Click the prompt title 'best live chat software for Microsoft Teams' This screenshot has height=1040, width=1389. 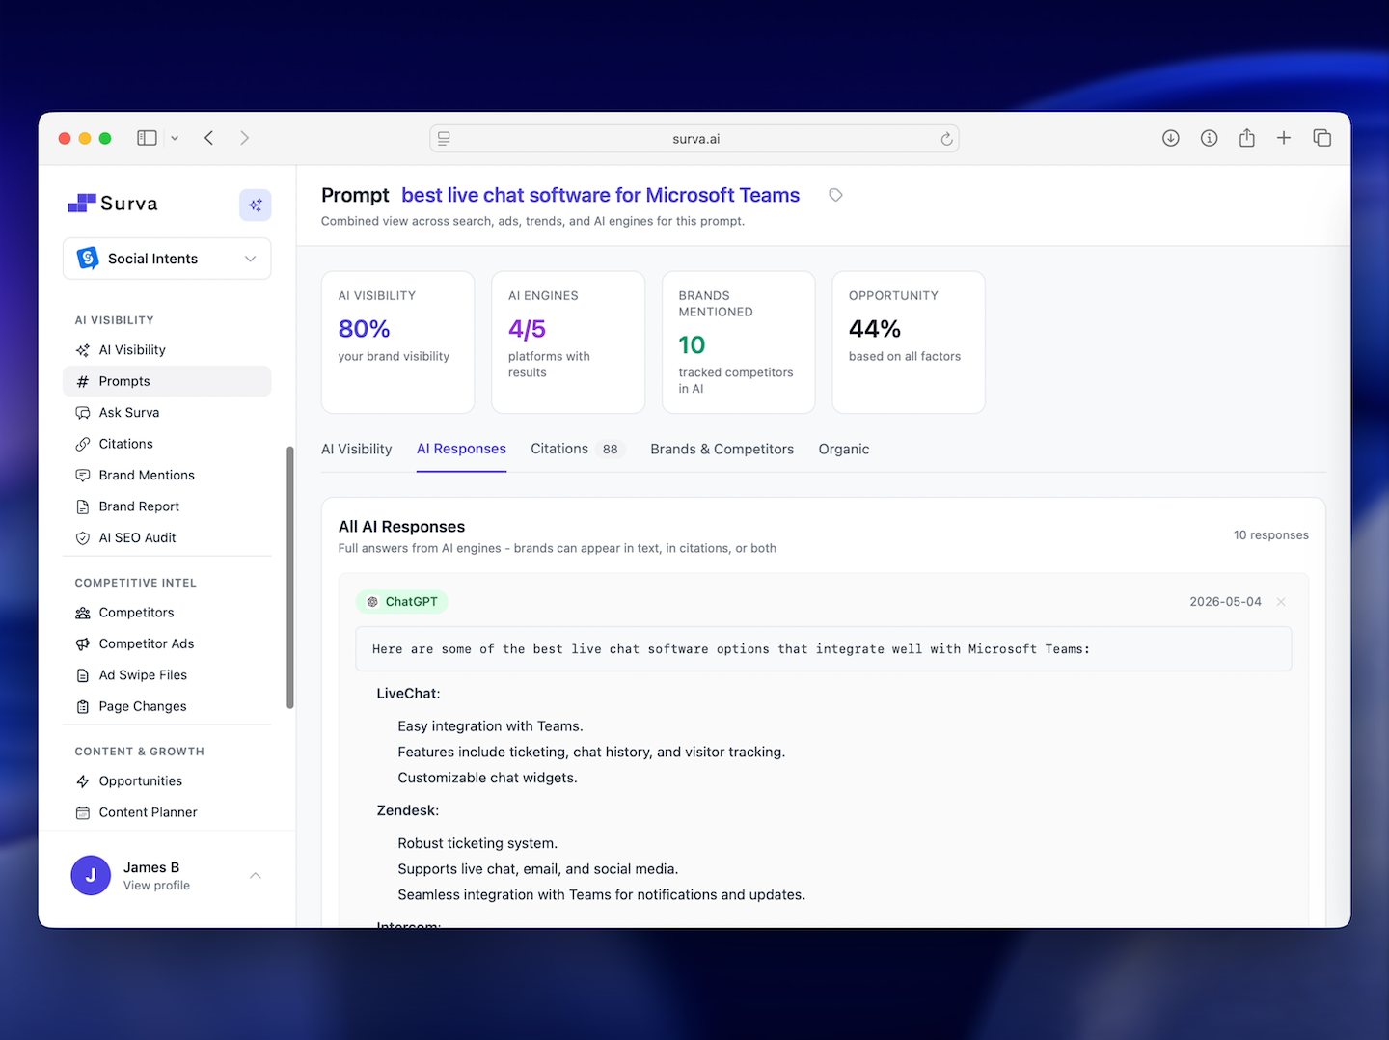(x=601, y=195)
